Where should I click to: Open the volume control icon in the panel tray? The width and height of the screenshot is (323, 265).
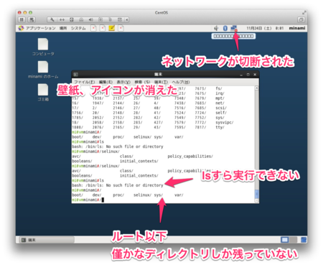[x=216, y=28]
